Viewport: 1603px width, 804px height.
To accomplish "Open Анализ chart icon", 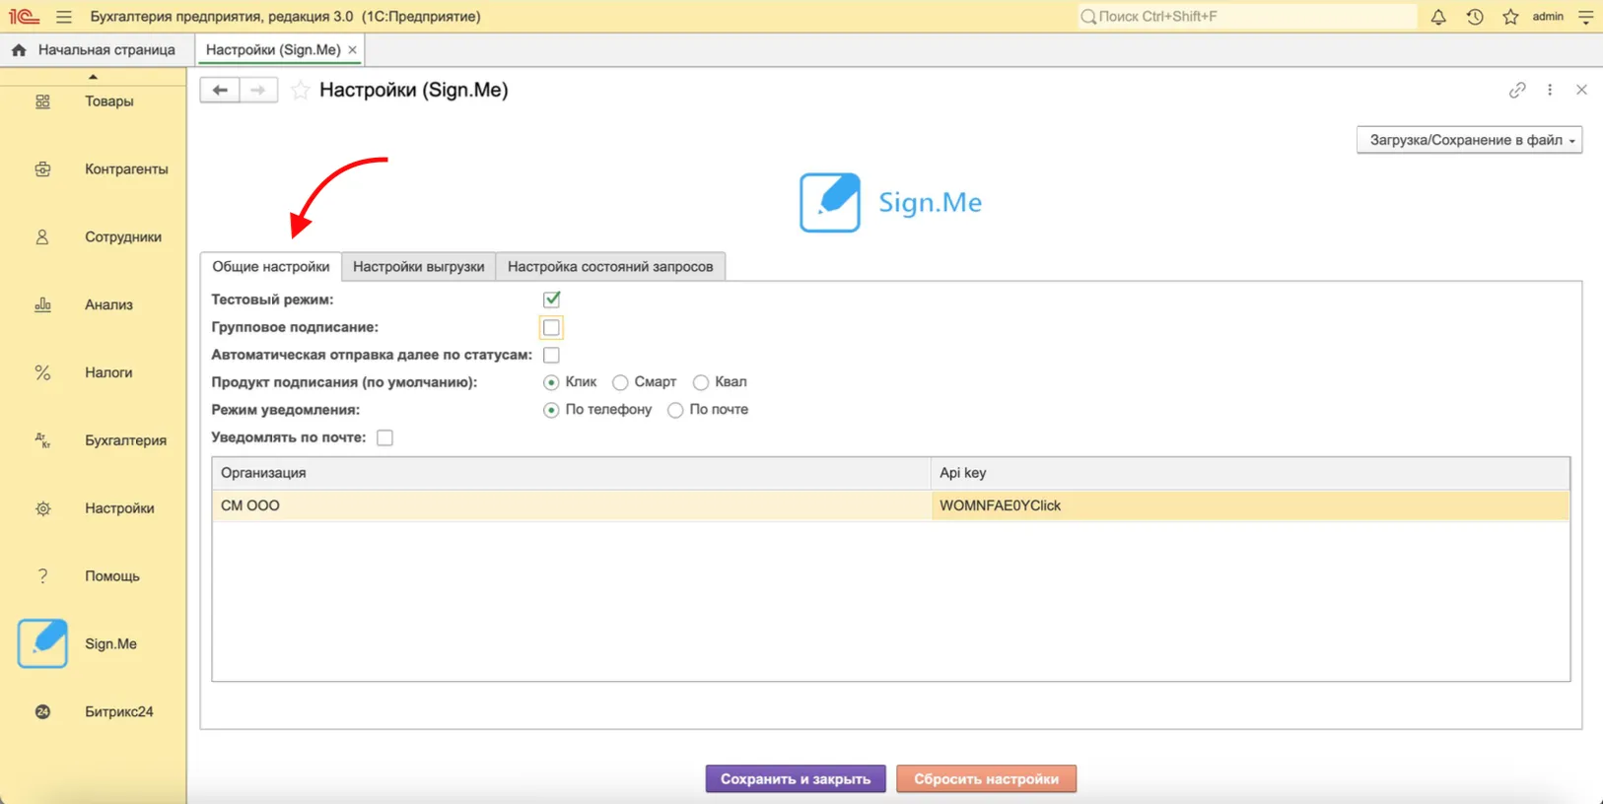I will click(x=42, y=304).
